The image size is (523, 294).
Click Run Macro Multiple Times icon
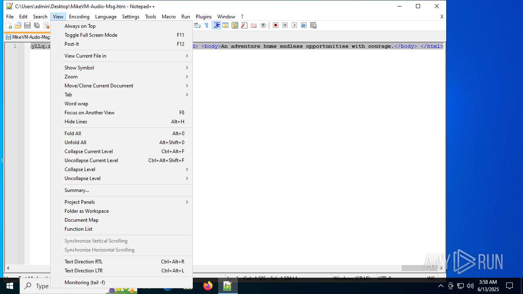(x=304, y=25)
